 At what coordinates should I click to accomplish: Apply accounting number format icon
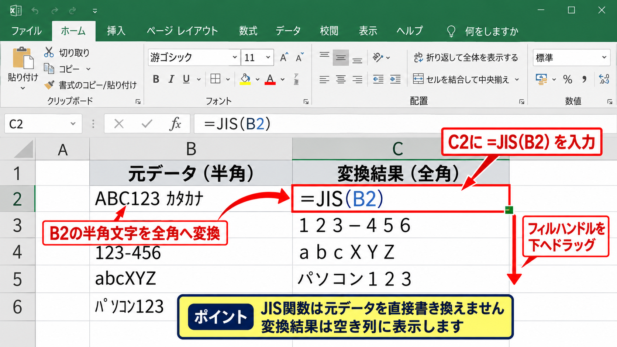(x=541, y=79)
